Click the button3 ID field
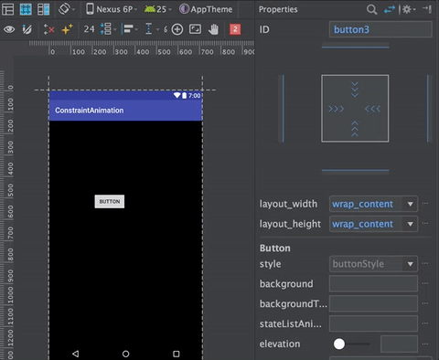439x360 pixels. point(380,29)
